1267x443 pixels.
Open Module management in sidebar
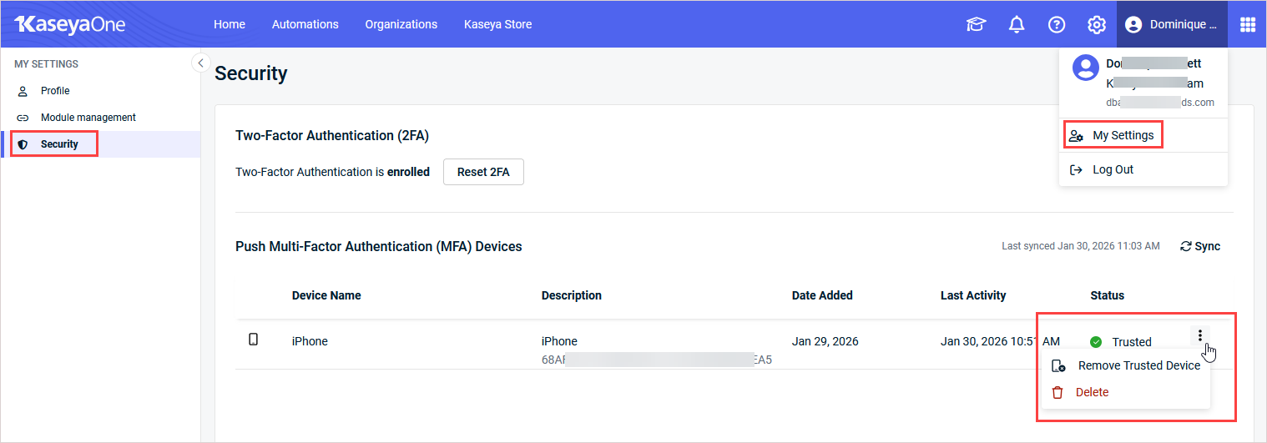88,118
